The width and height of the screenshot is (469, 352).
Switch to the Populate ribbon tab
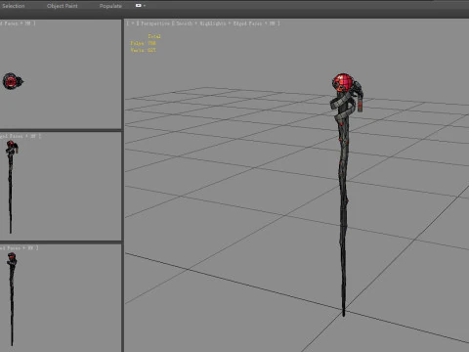coord(110,6)
